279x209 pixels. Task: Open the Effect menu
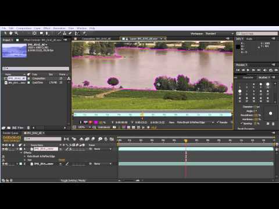46,28
